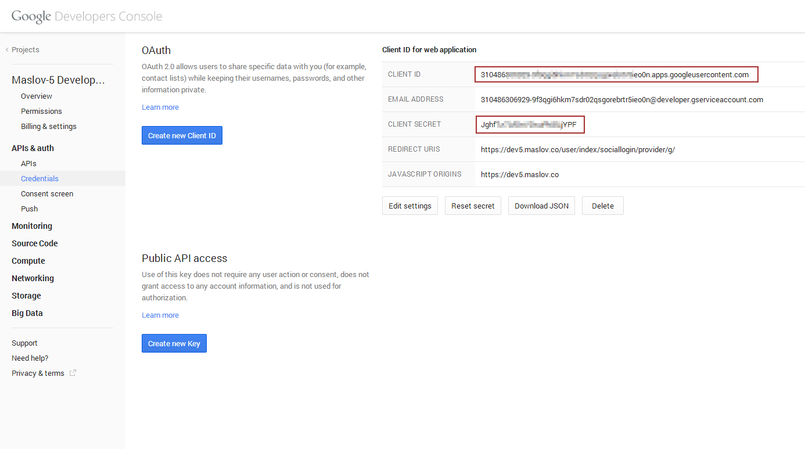Click the Client ID value ending googleusercontent.com
This screenshot has width=805, height=449.
point(616,75)
